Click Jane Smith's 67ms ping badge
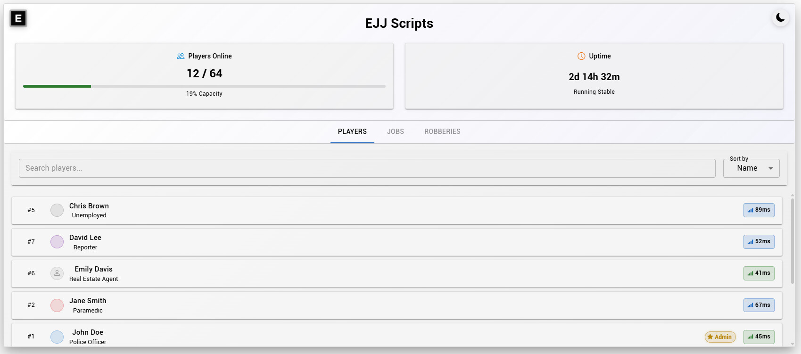 click(x=759, y=305)
